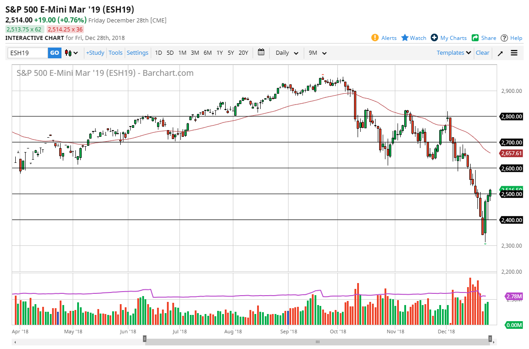The image size is (529, 349).
Task: Add an indicator via +Study
Action: 95,52
